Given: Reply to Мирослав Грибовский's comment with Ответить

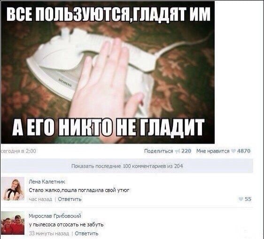Looking at the screenshot, I should tap(86, 233).
